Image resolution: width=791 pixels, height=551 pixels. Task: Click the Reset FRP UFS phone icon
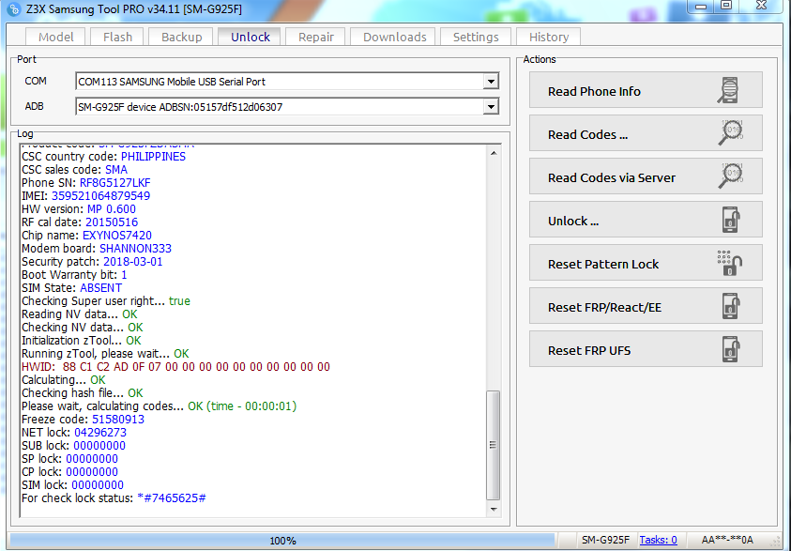tap(731, 349)
